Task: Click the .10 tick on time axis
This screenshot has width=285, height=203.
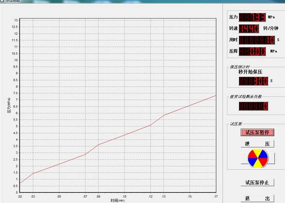Action: (124, 197)
